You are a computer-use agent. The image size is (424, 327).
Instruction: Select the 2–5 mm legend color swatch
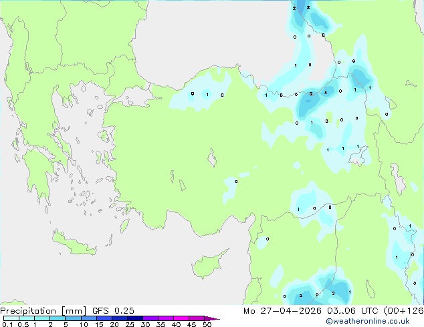(58, 318)
